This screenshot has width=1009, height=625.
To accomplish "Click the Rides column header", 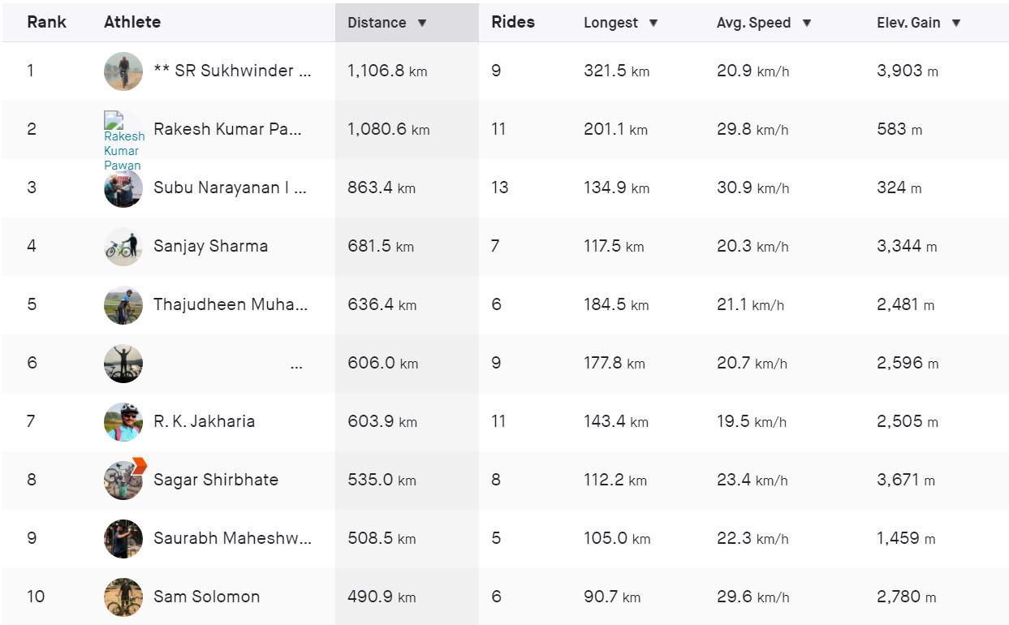I will coord(513,22).
